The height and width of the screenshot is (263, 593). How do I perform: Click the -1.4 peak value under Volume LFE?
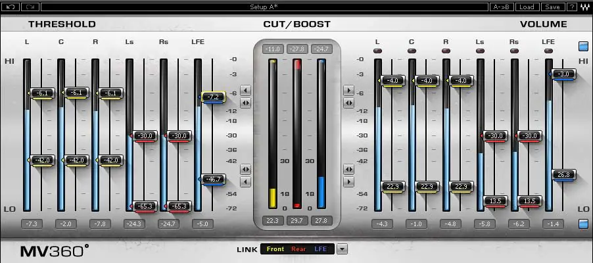click(x=553, y=224)
